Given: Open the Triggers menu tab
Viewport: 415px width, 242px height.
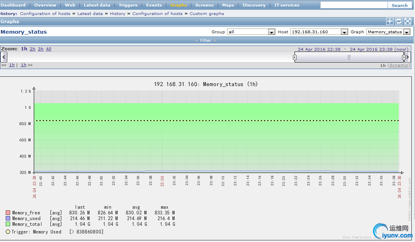Looking at the screenshot, I should (x=128, y=5).
